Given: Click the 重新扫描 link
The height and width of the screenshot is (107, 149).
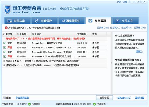Looking at the screenshot, I should pyautogui.click(x=140, y=98).
